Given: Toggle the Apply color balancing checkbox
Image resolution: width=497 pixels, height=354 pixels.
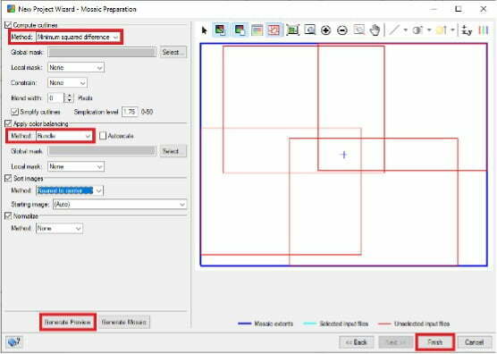Looking at the screenshot, I should (x=8, y=123).
